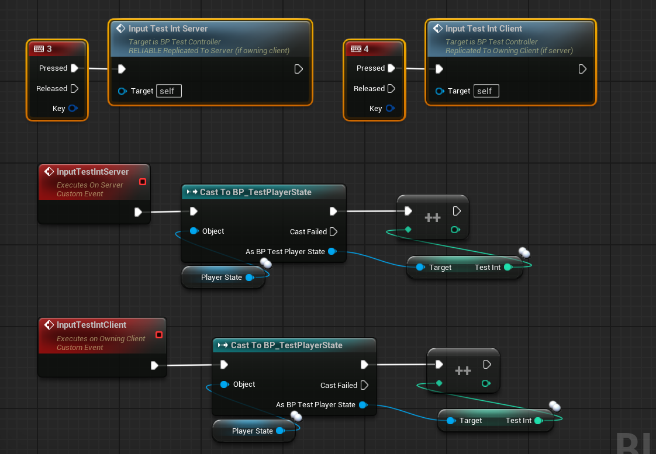The image size is (656, 454).
Task: Click Object pin on server-side cast node
Action: 194,231
